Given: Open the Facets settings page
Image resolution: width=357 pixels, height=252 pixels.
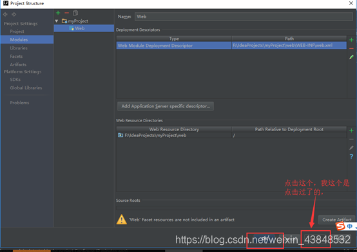Looking at the screenshot, I should tap(16, 56).
